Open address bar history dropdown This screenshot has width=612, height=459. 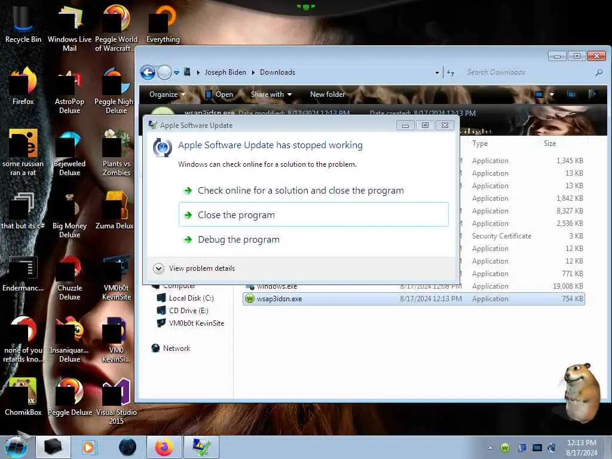coord(437,72)
